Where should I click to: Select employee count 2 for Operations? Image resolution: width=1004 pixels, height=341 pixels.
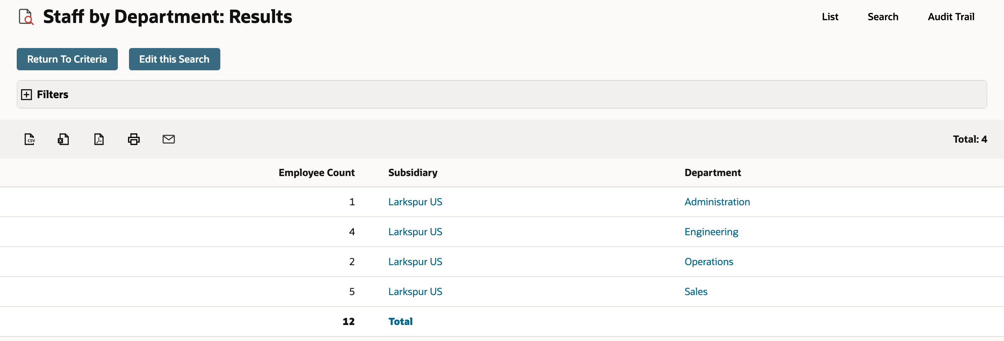click(x=351, y=262)
